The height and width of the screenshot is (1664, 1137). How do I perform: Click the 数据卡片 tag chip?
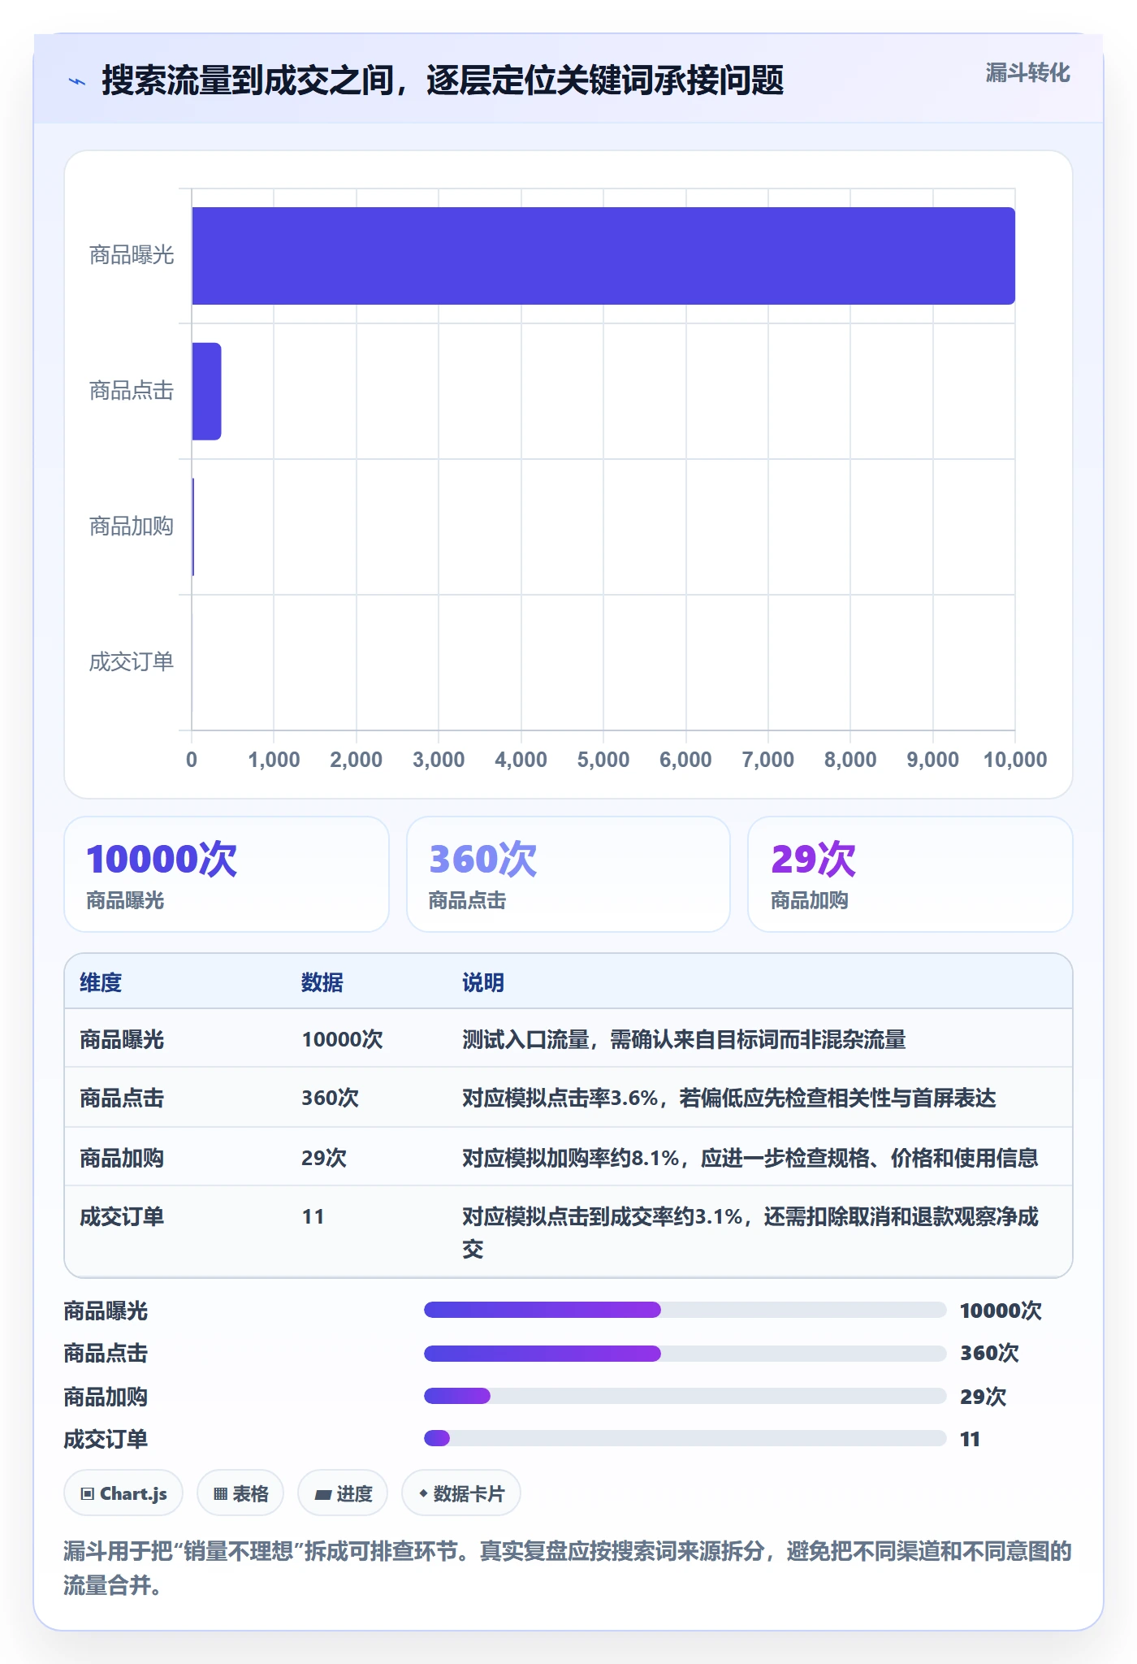pyautogui.click(x=461, y=1493)
